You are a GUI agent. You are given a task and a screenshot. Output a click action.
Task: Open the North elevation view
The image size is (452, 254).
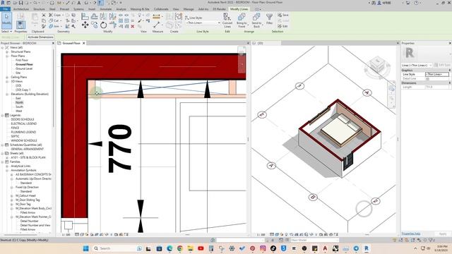tap(19, 102)
